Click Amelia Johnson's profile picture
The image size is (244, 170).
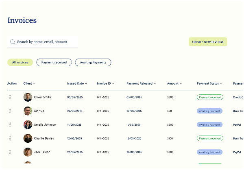tap(28, 125)
